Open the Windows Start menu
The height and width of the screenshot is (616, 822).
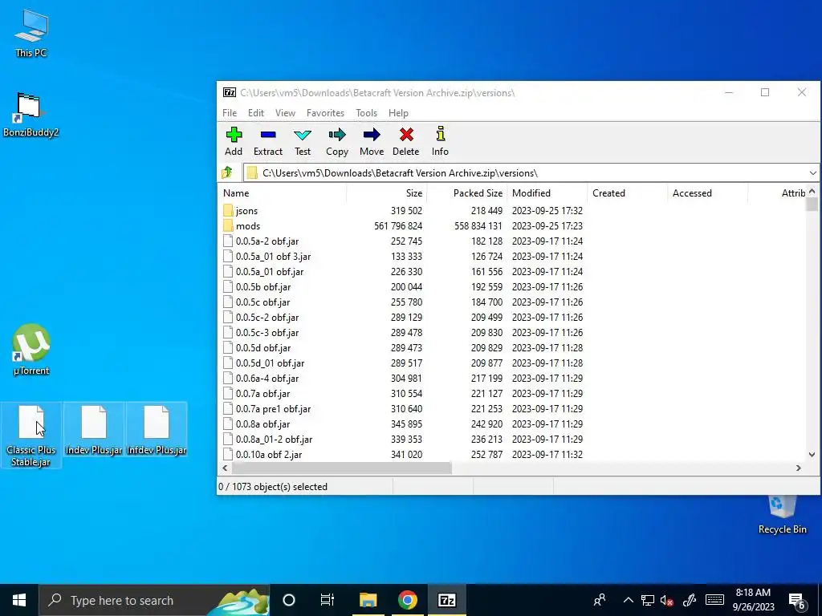pyautogui.click(x=19, y=600)
